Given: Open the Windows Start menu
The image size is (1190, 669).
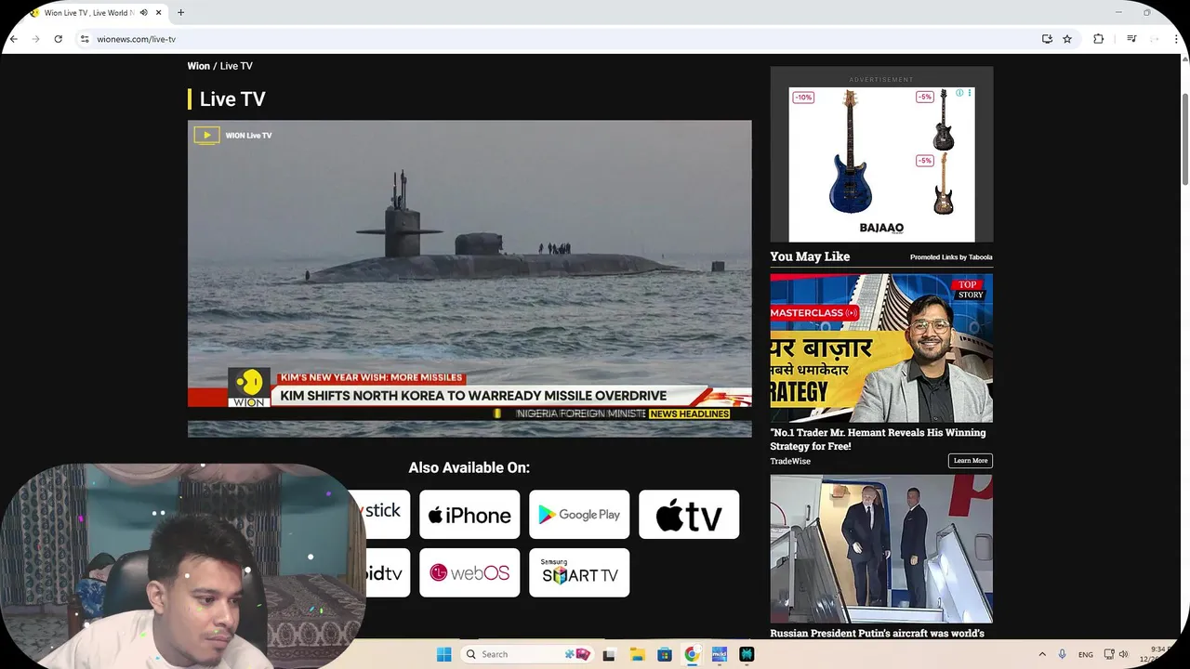Looking at the screenshot, I should click(x=444, y=654).
